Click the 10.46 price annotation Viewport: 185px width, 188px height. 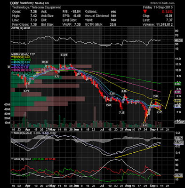[45, 62]
